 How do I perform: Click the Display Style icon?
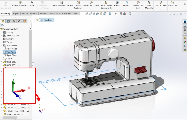pos(110,14)
